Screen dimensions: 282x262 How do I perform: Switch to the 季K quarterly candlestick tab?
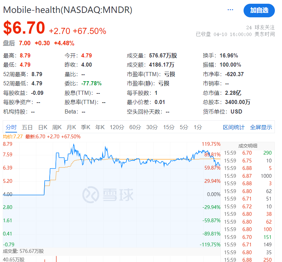(86, 127)
